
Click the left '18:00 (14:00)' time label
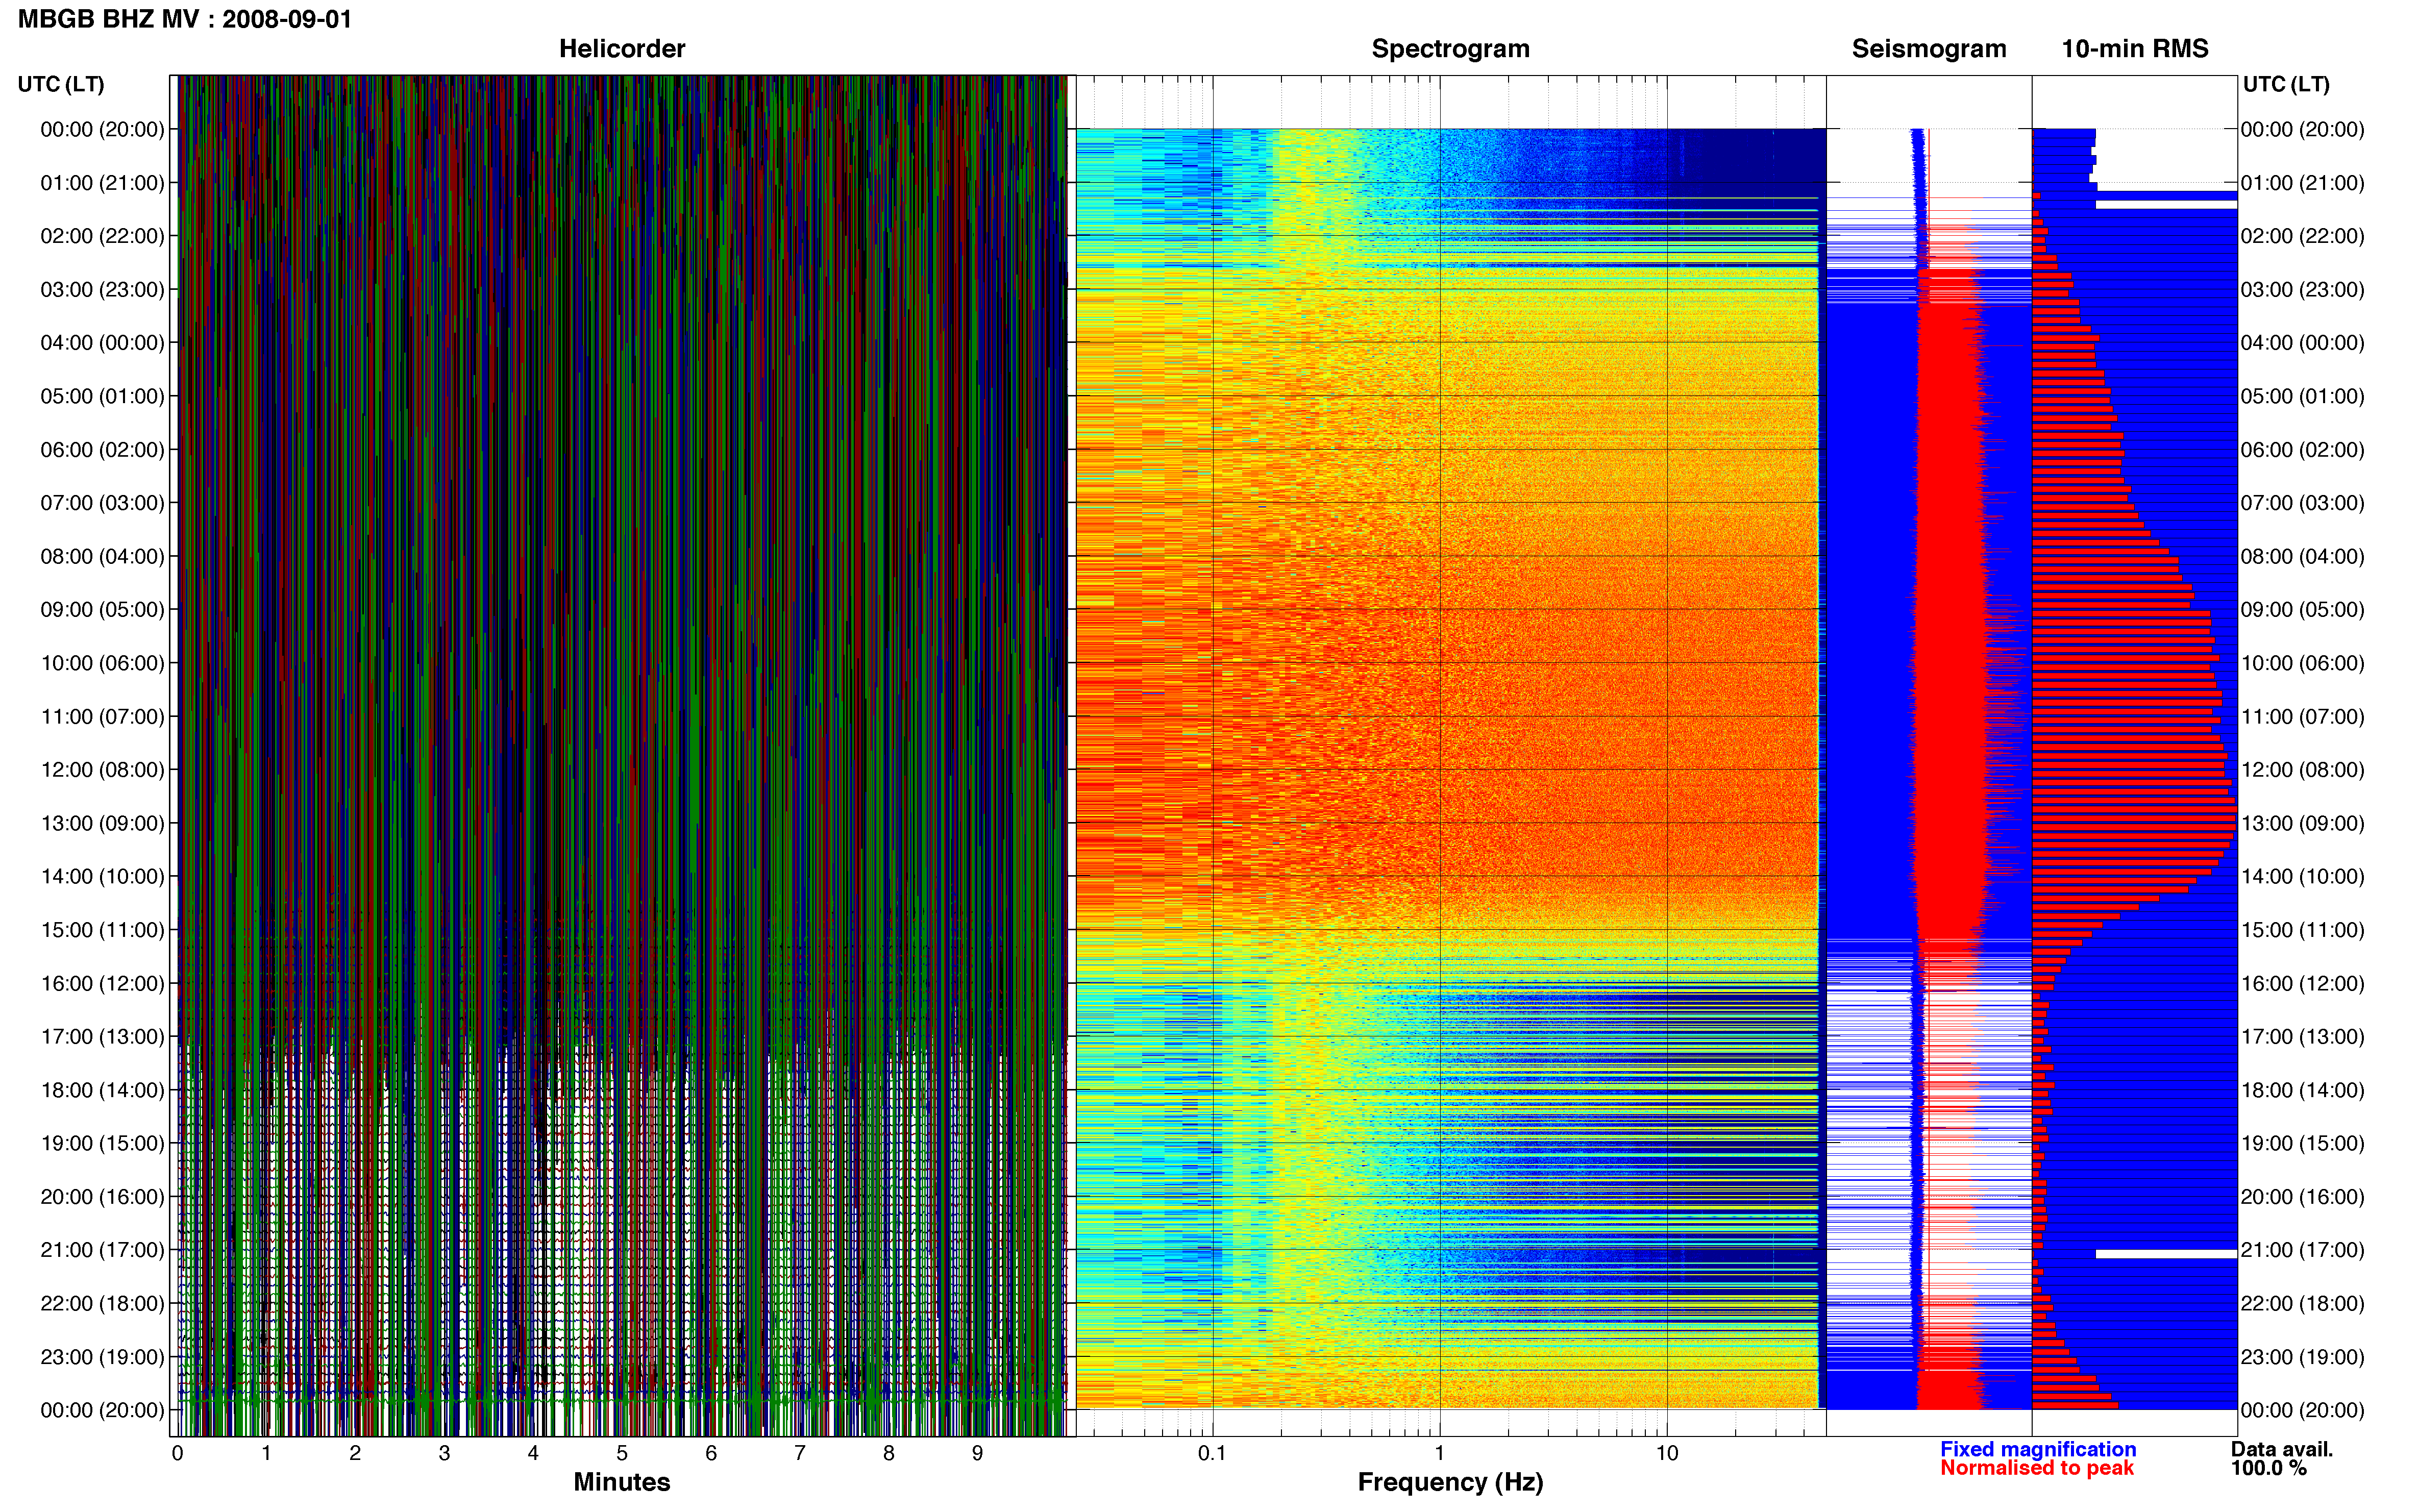pos(102,1090)
